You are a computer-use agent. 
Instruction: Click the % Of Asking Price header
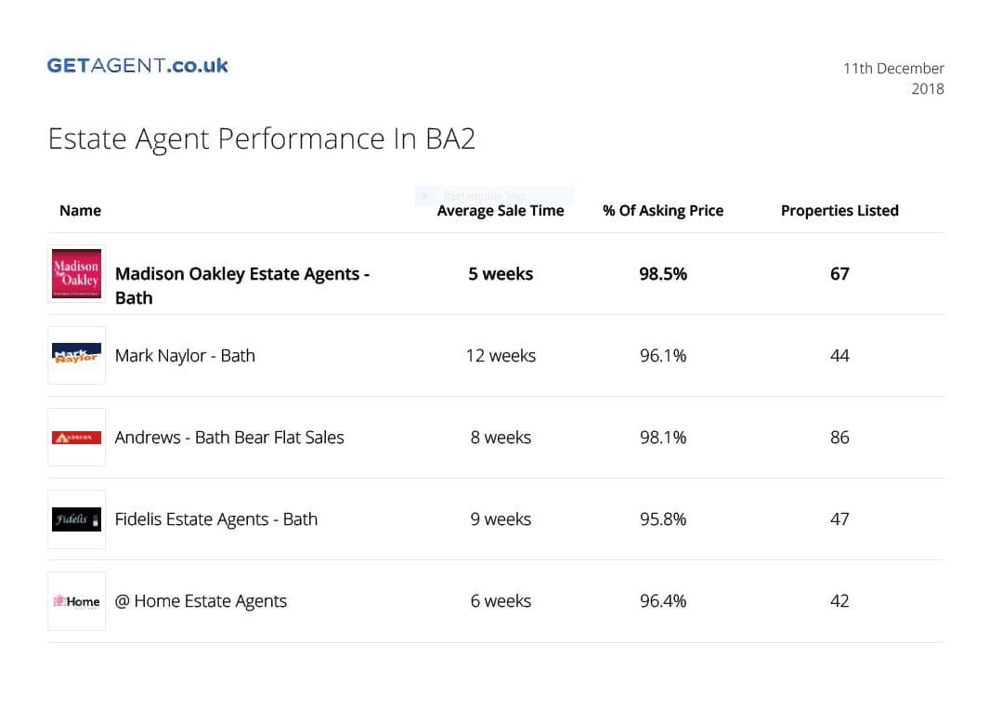click(663, 210)
